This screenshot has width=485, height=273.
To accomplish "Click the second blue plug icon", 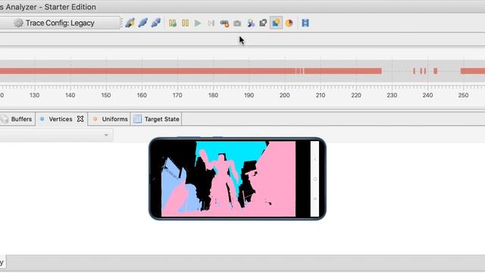I will click(x=143, y=23).
